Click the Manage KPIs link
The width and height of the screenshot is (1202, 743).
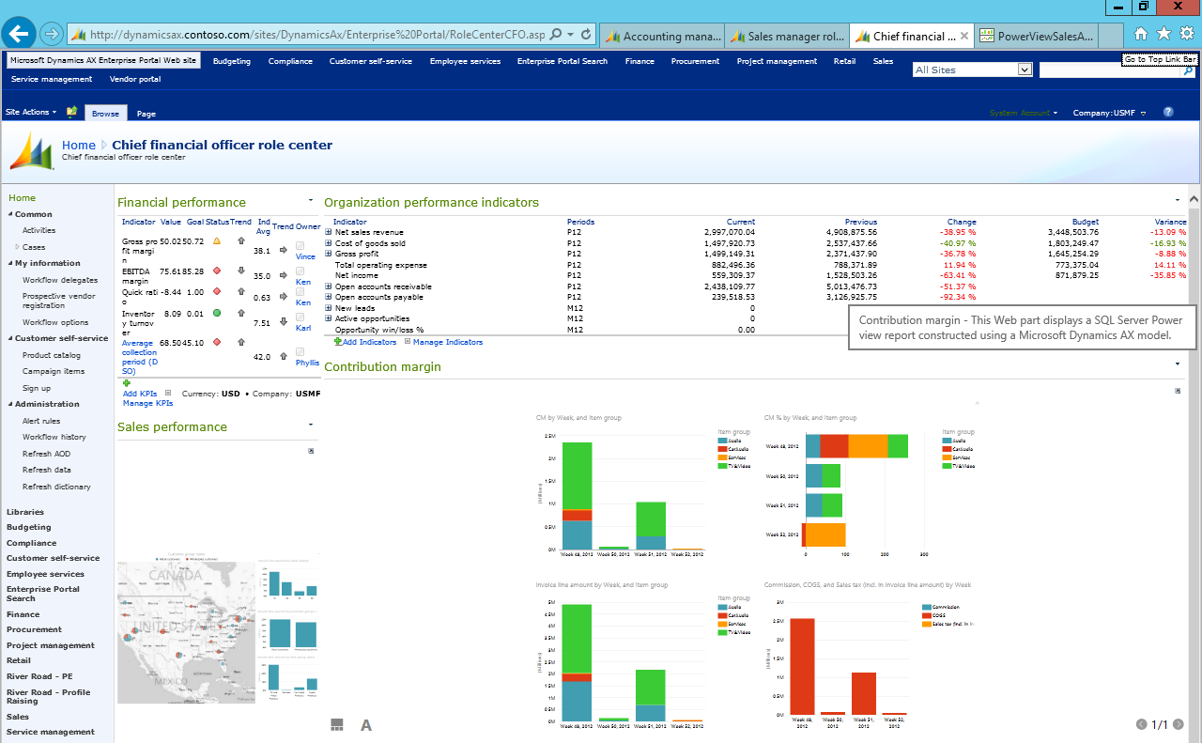pos(147,403)
